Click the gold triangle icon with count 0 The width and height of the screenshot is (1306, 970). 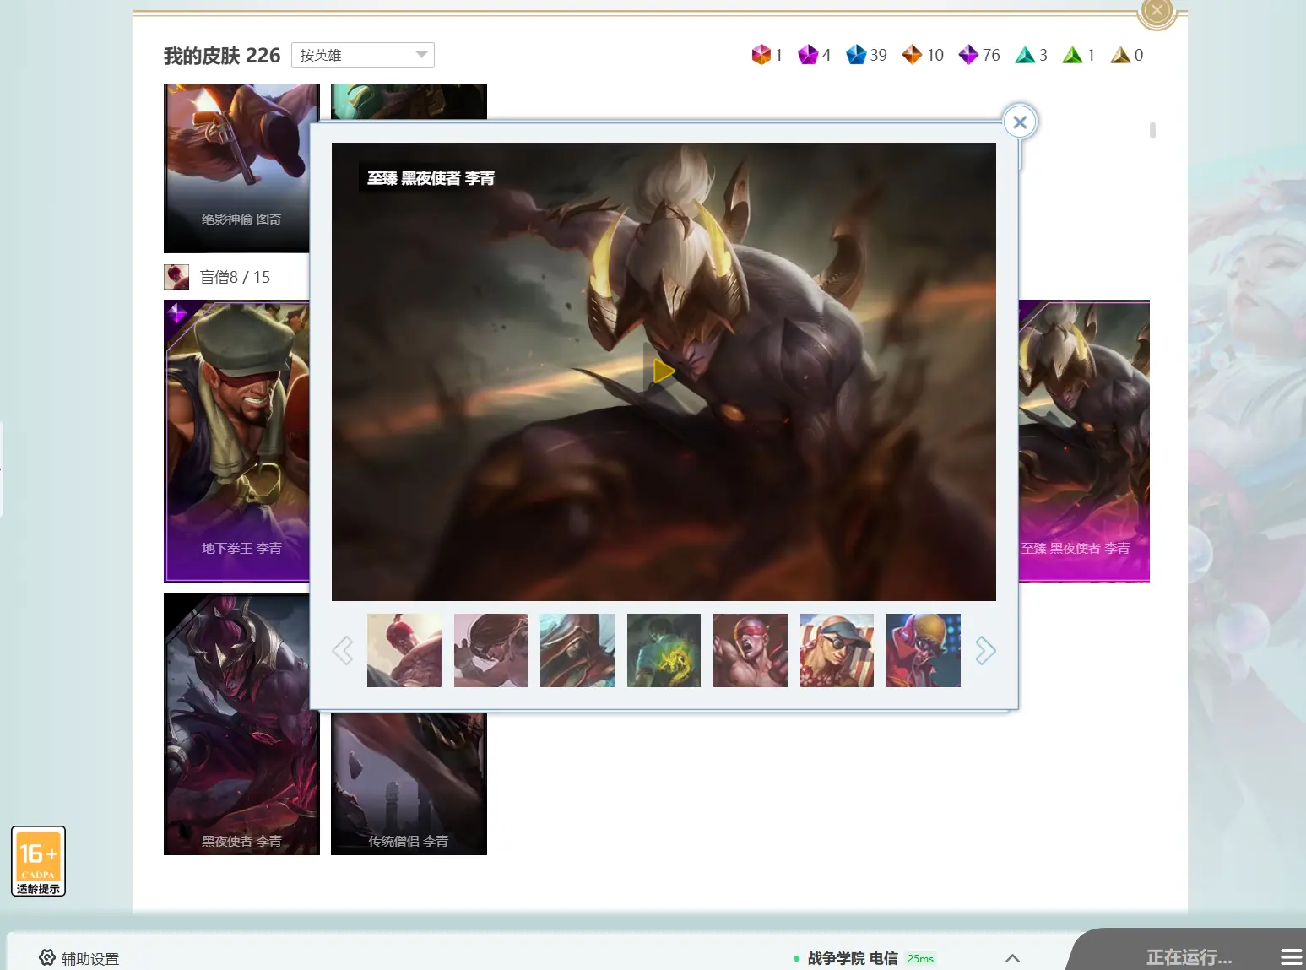click(1120, 55)
